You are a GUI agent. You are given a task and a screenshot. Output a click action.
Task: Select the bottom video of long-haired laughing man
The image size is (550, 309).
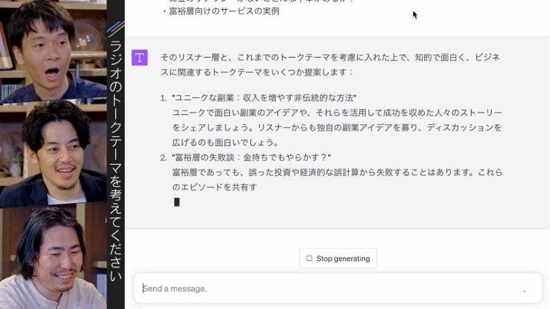pyautogui.click(x=54, y=259)
